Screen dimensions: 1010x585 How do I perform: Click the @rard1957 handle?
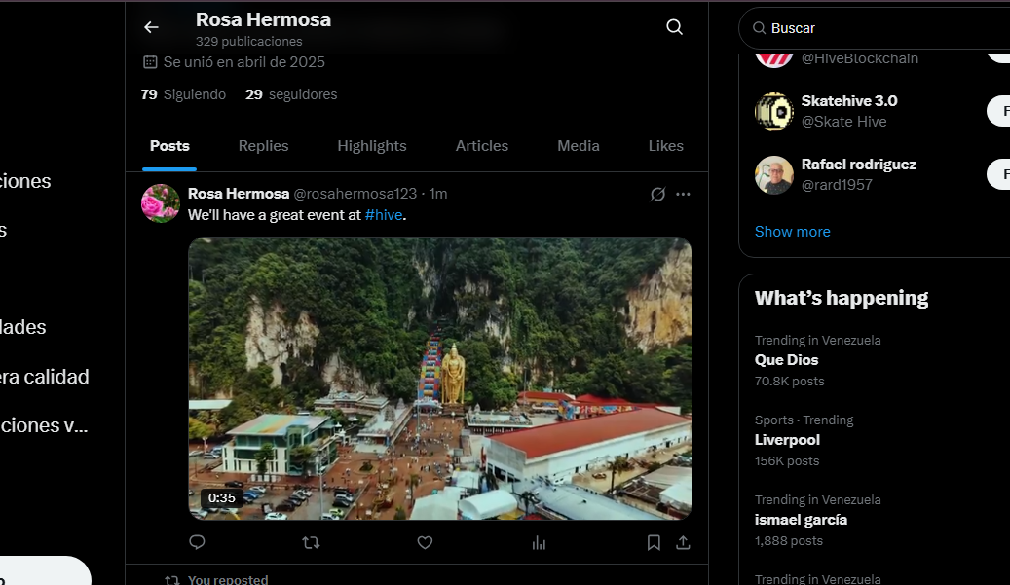coord(837,185)
